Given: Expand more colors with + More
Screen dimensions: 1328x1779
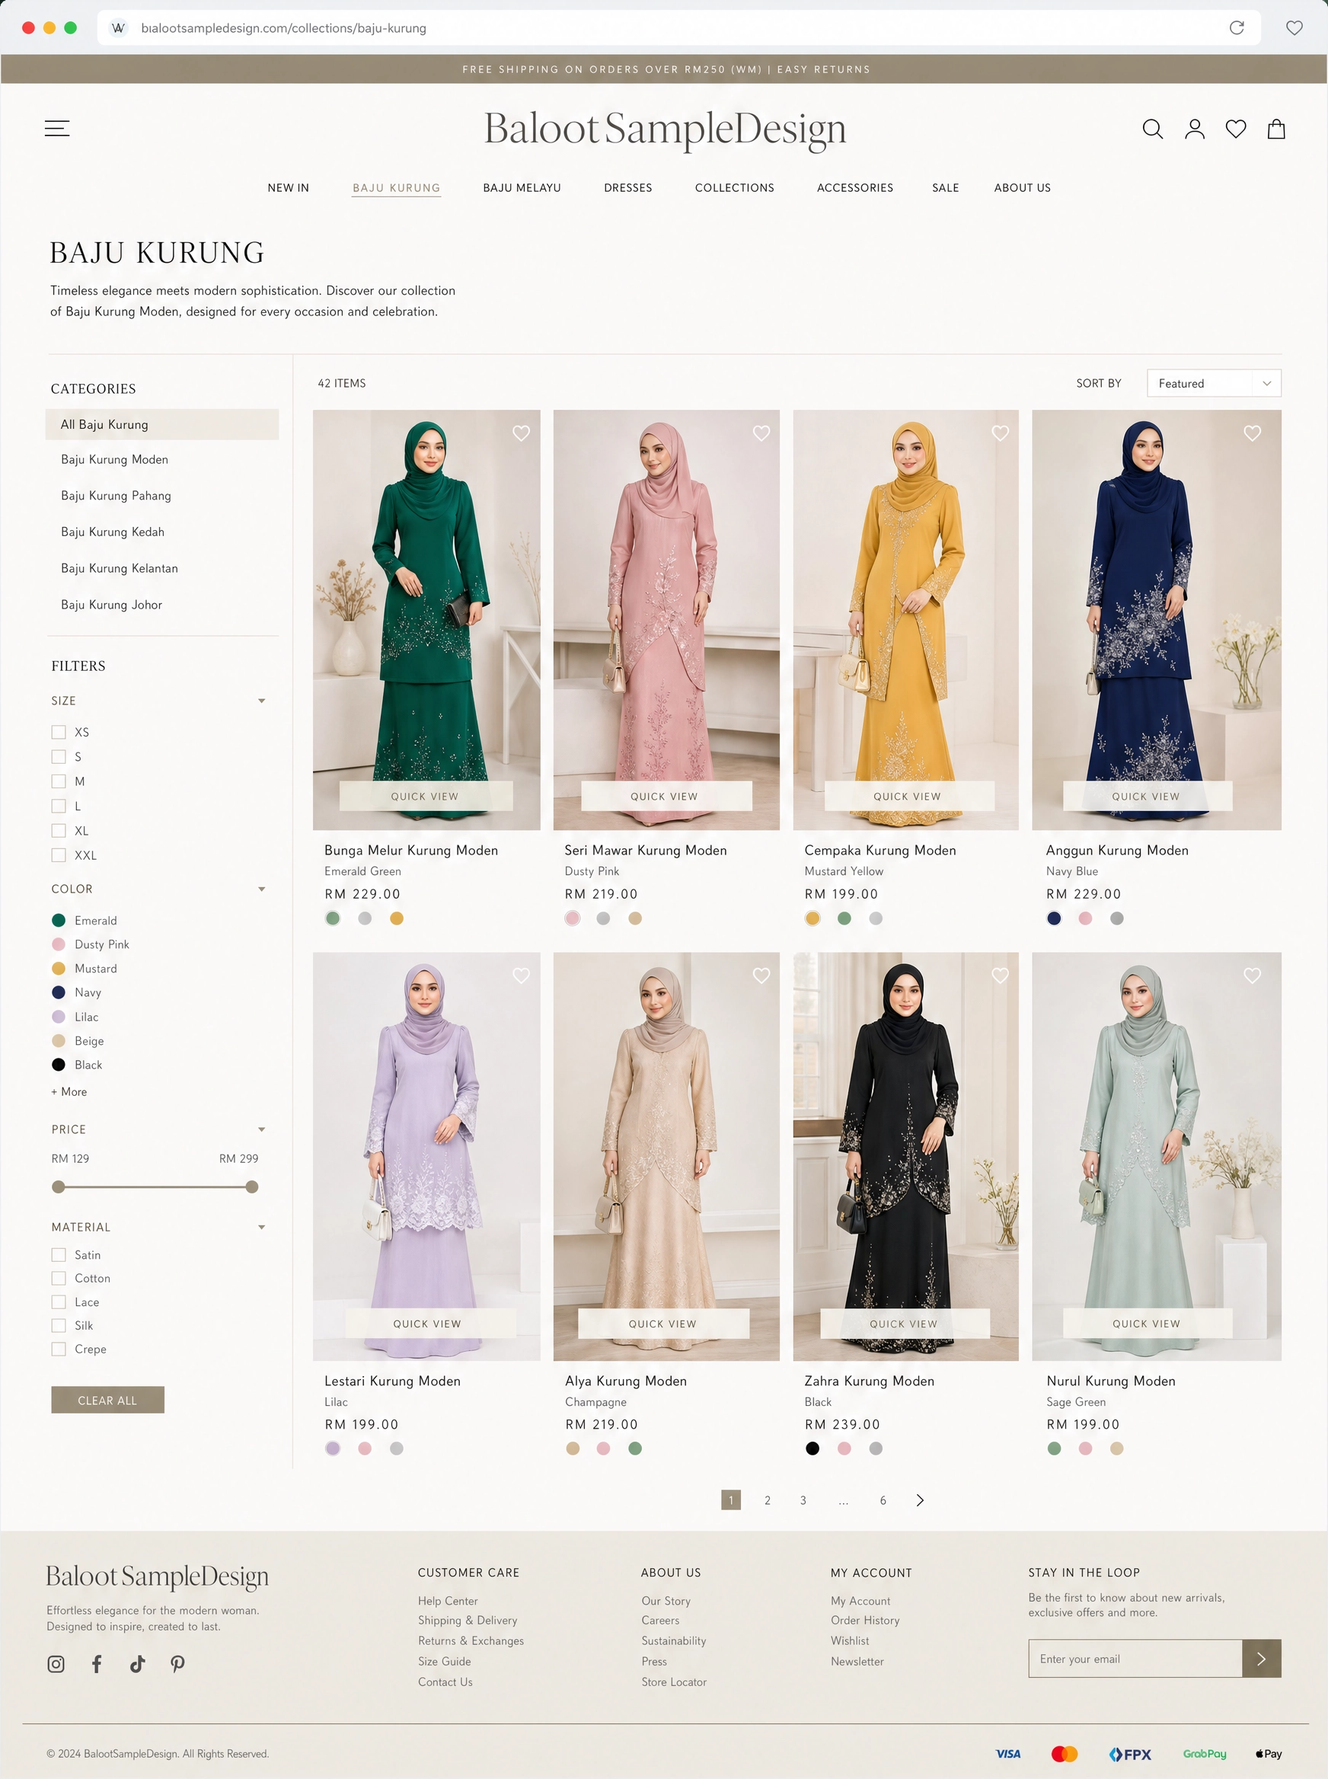Looking at the screenshot, I should pyautogui.click(x=69, y=1091).
